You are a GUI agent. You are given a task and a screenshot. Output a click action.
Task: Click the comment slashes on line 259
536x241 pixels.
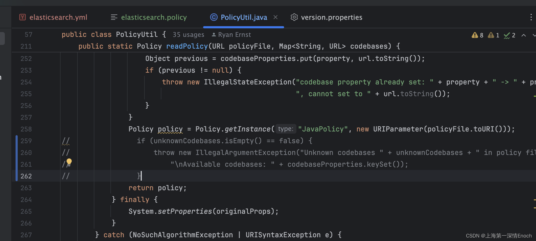[x=66, y=141]
